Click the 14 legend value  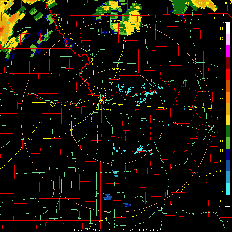[221, 161]
